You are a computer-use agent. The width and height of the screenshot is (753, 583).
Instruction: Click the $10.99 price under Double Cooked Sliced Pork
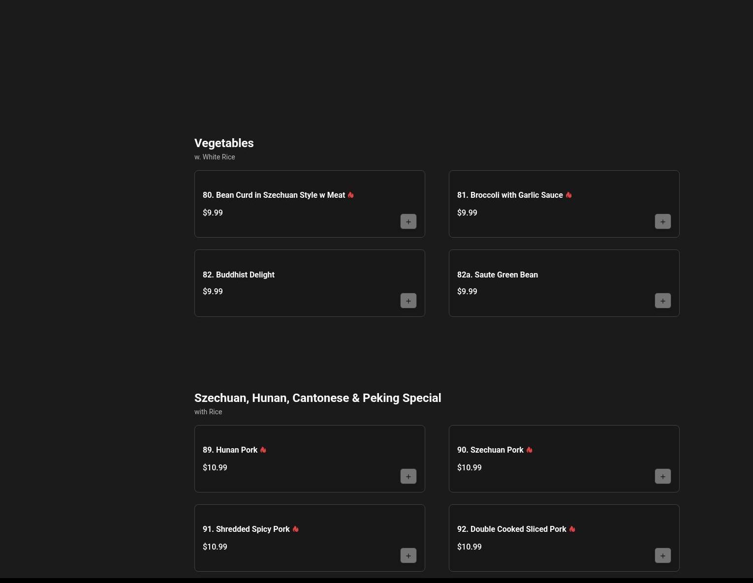[470, 547]
